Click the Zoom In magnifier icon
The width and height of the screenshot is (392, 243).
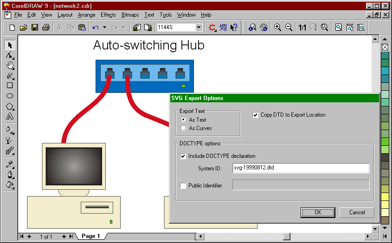coord(277,28)
